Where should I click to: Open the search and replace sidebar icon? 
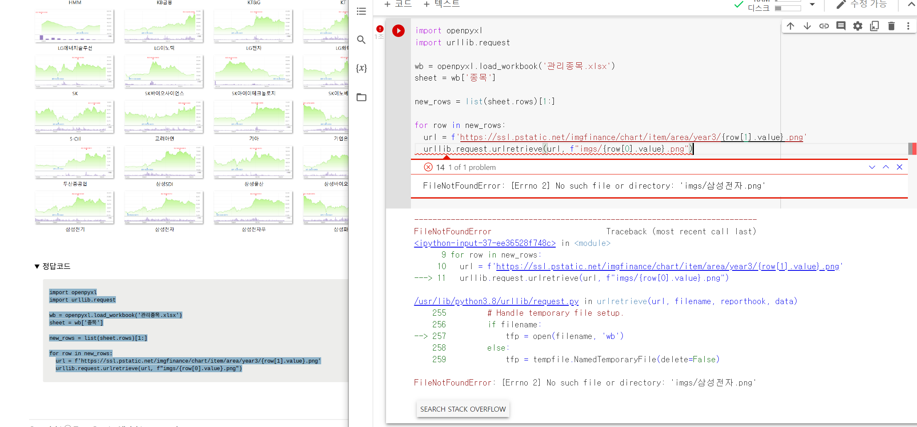(361, 39)
